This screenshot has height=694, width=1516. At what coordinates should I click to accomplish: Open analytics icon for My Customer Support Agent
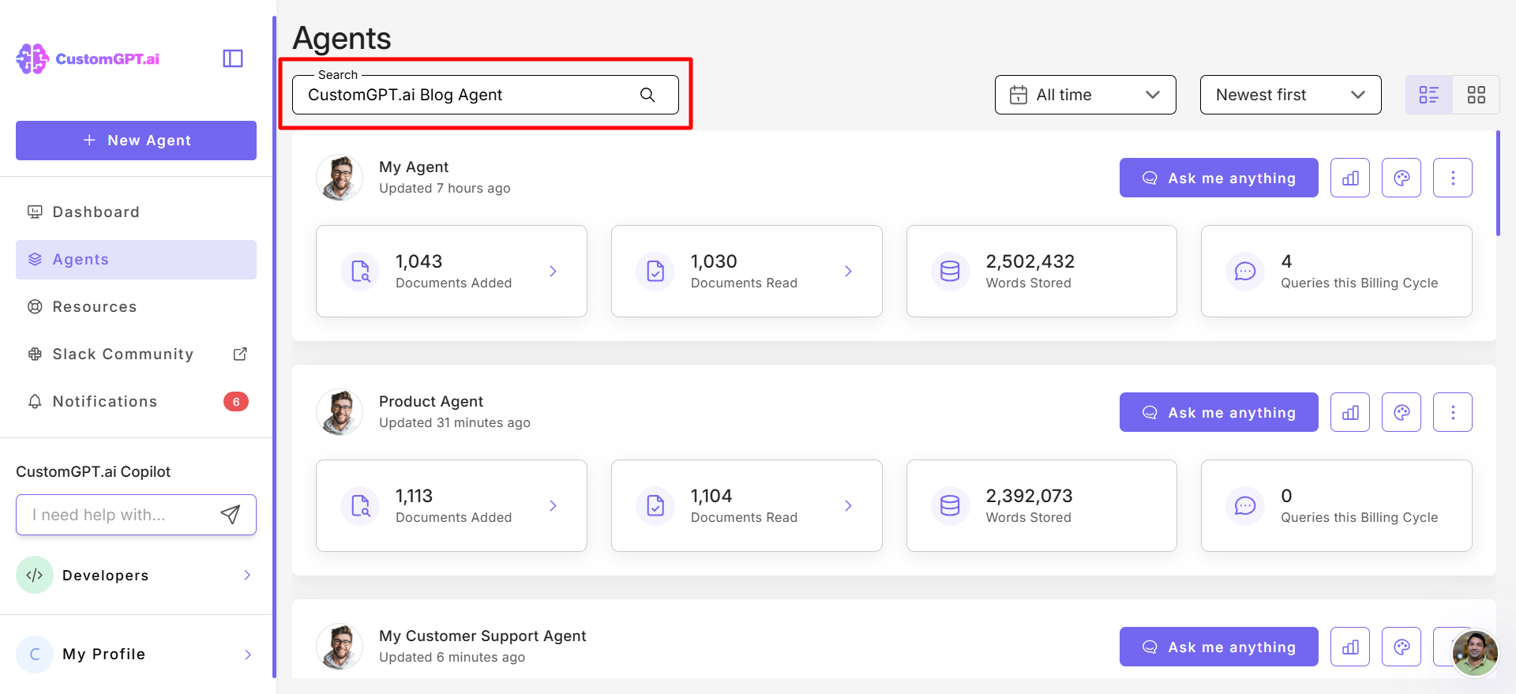pos(1350,647)
